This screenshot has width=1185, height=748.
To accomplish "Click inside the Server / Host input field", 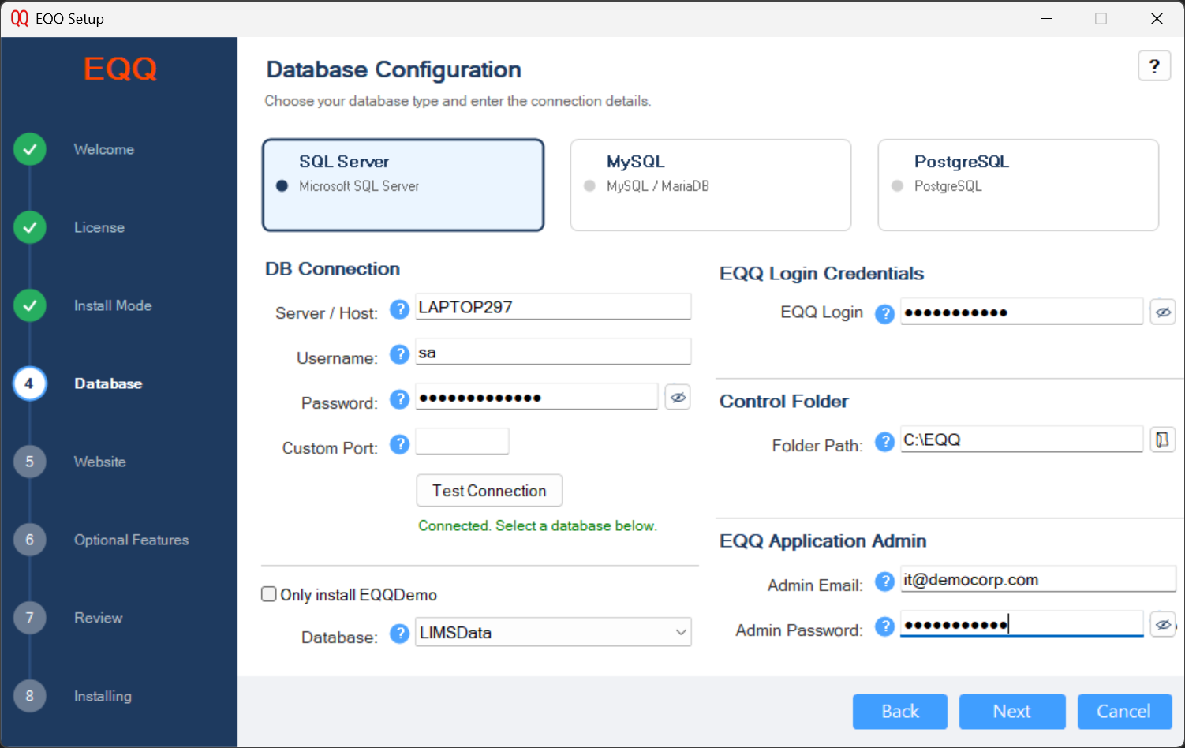I will tap(552, 306).
